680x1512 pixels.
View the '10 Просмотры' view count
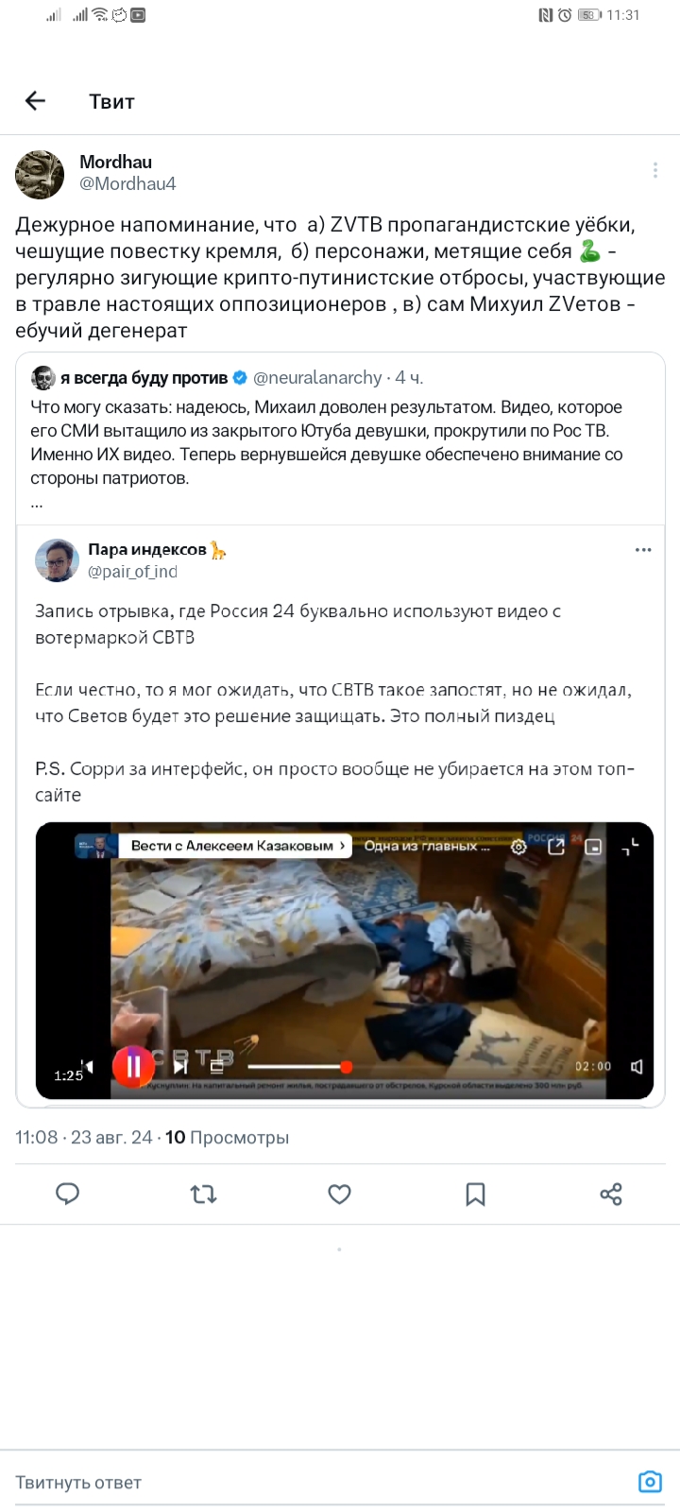(227, 1137)
